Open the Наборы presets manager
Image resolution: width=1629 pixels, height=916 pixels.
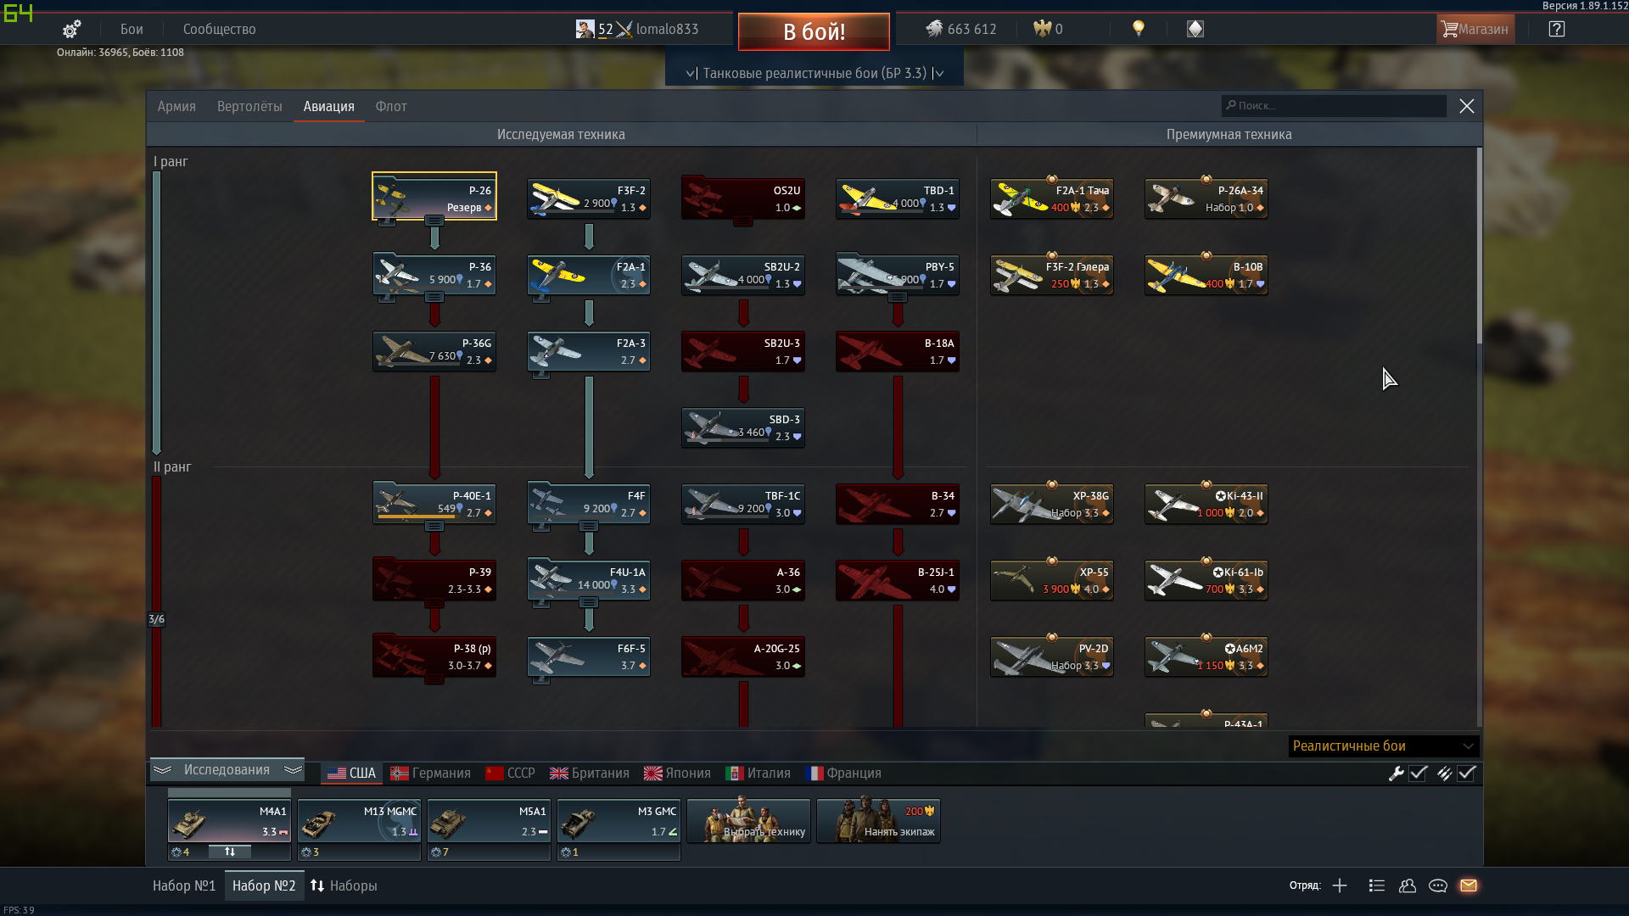[x=344, y=885]
